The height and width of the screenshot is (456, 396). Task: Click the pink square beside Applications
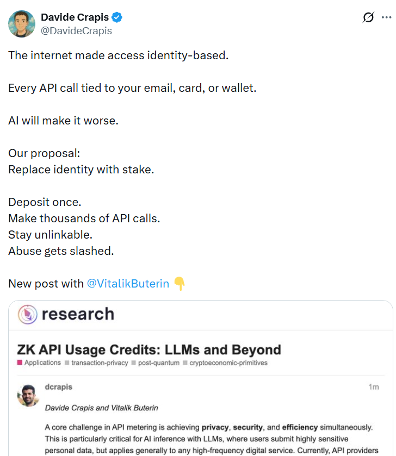tap(20, 363)
